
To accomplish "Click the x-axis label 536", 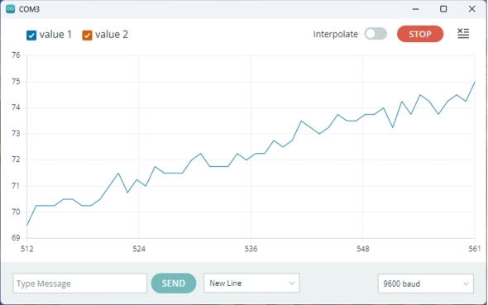I will 251,249.
